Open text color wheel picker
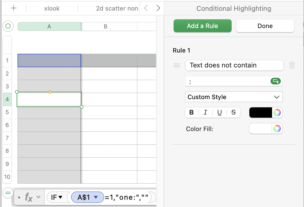 tap(277, 113)
